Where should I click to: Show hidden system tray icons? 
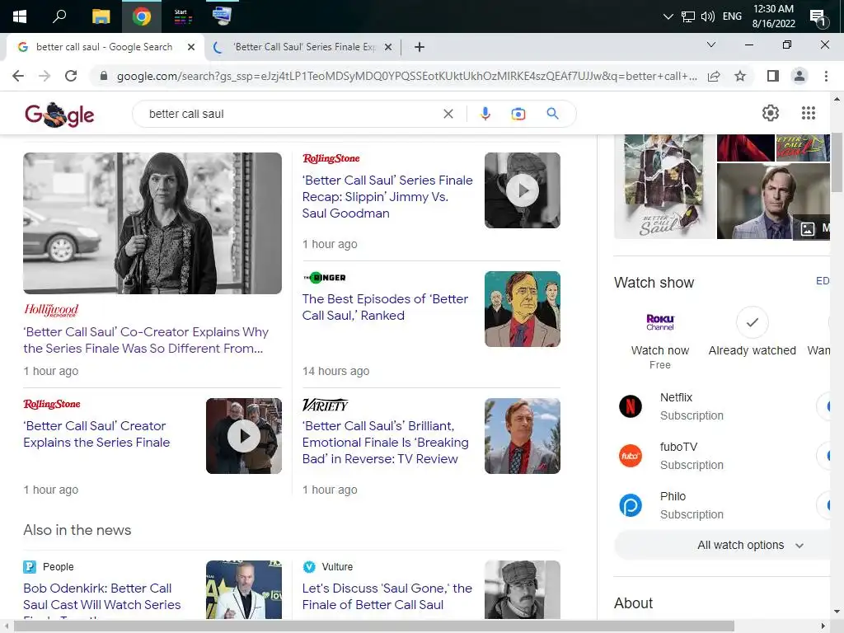coord(668,16)
